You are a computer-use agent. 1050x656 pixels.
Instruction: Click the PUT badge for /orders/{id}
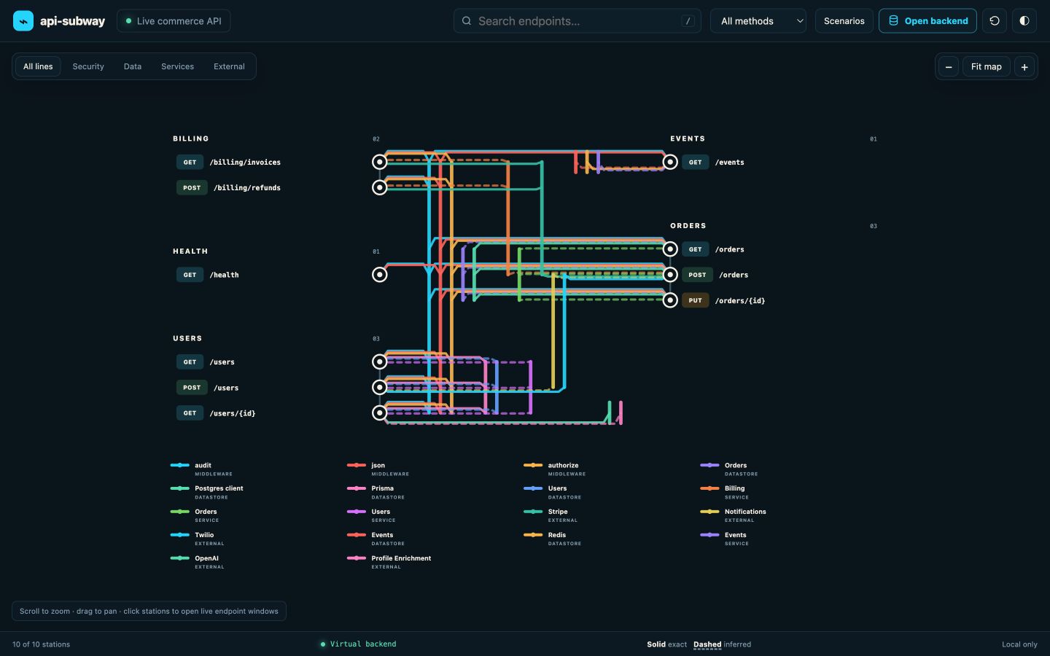[x=695, y=300]
